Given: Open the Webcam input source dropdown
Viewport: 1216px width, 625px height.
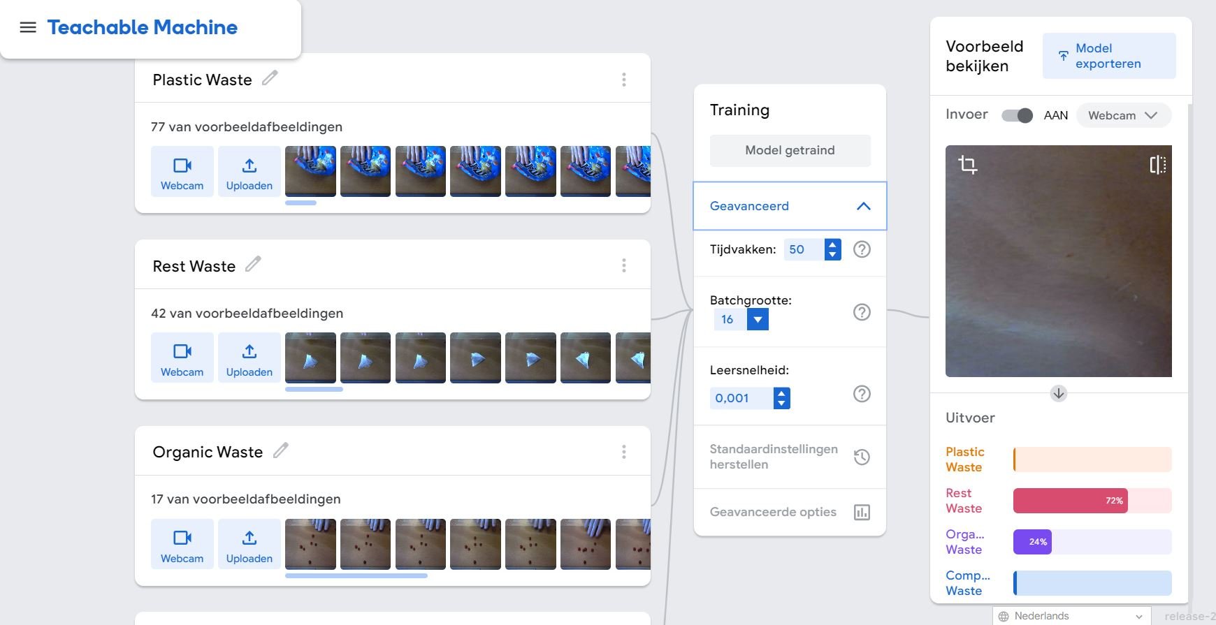Looking at the screenshot, I should [1124, 115].
